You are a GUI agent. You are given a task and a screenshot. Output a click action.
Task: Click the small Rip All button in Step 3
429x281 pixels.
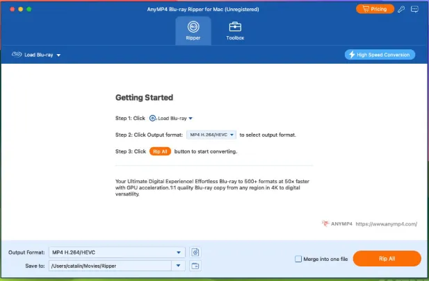click(x=160, y=151)
